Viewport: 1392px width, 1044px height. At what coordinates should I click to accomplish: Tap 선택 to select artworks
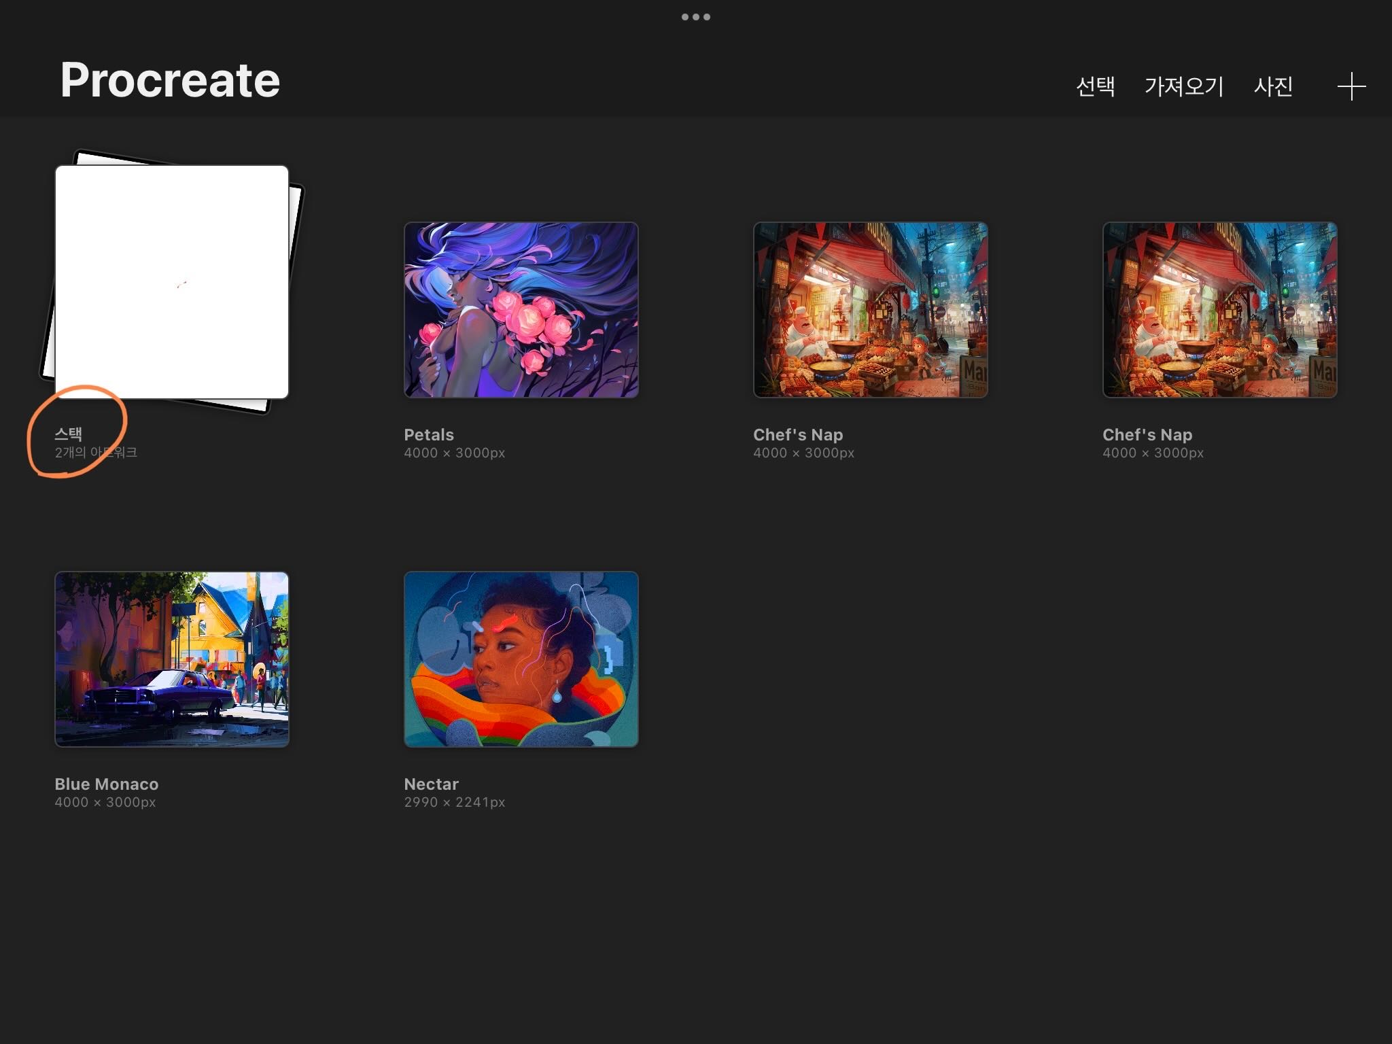[x=1095, y=86]
